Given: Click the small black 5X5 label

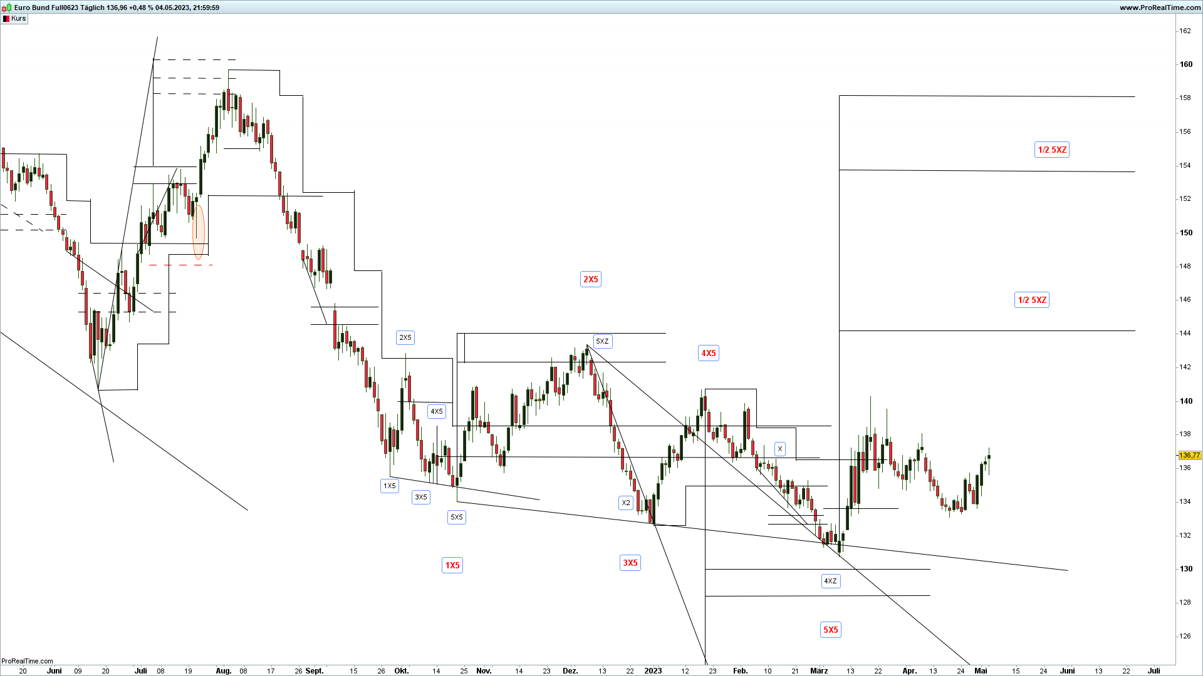Looking at the screenshot, I should pyautogui.click(x=457, y=517).
